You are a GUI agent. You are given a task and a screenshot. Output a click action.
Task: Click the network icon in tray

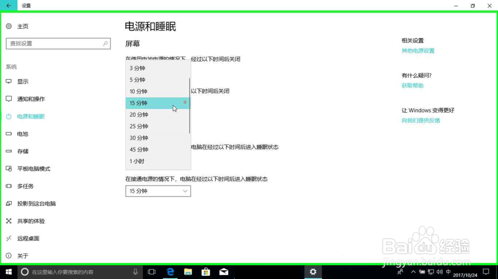click(431, 272)
